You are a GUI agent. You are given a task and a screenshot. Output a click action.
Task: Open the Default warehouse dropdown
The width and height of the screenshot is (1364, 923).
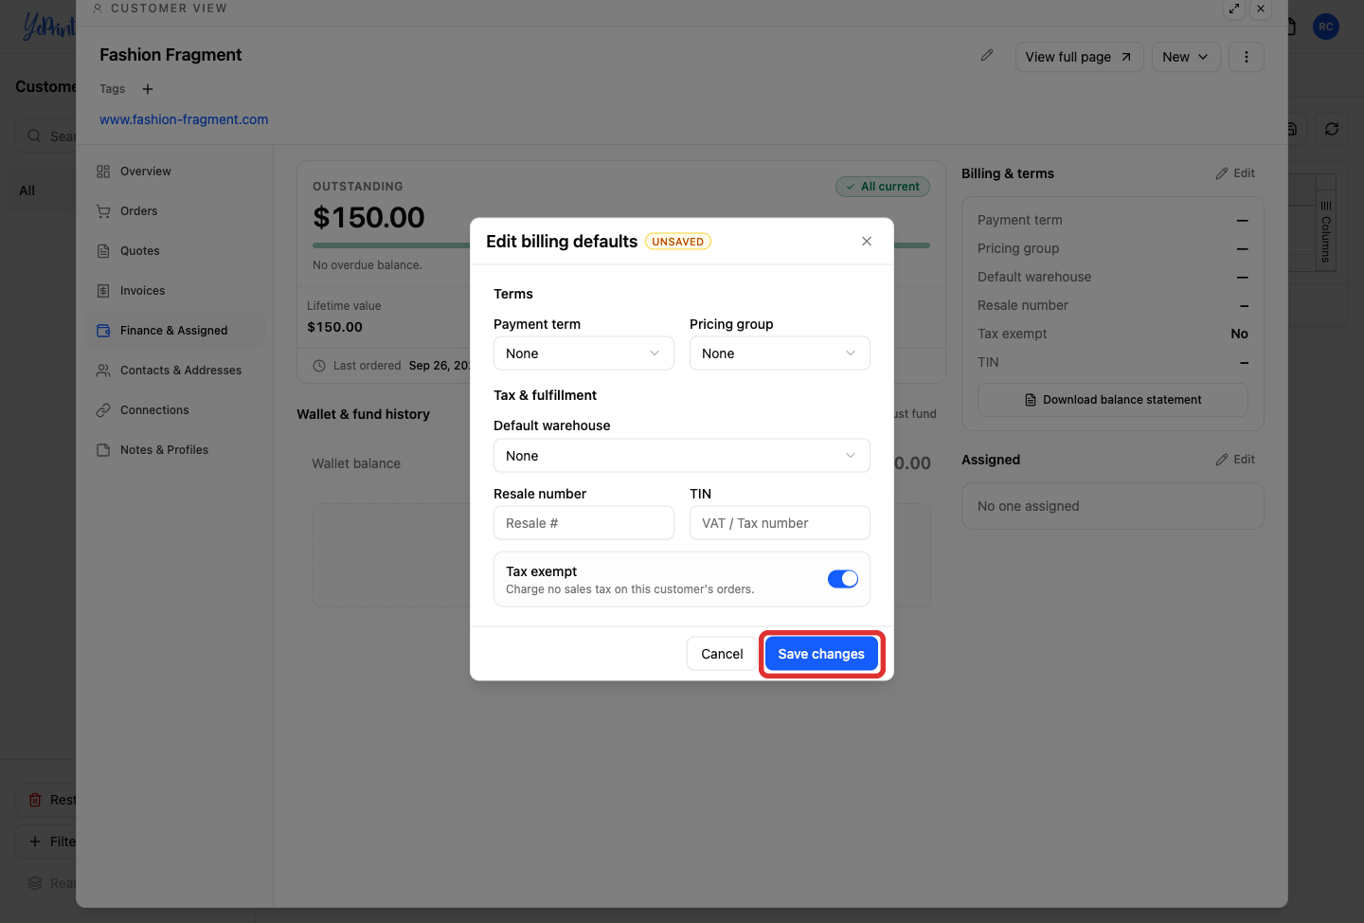click(682, 456)
